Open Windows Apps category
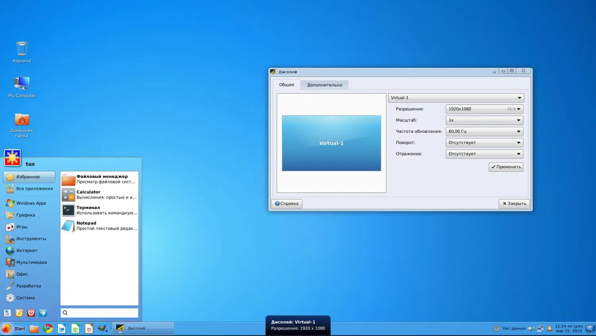The image size is (596, 336). click(29, 203)
